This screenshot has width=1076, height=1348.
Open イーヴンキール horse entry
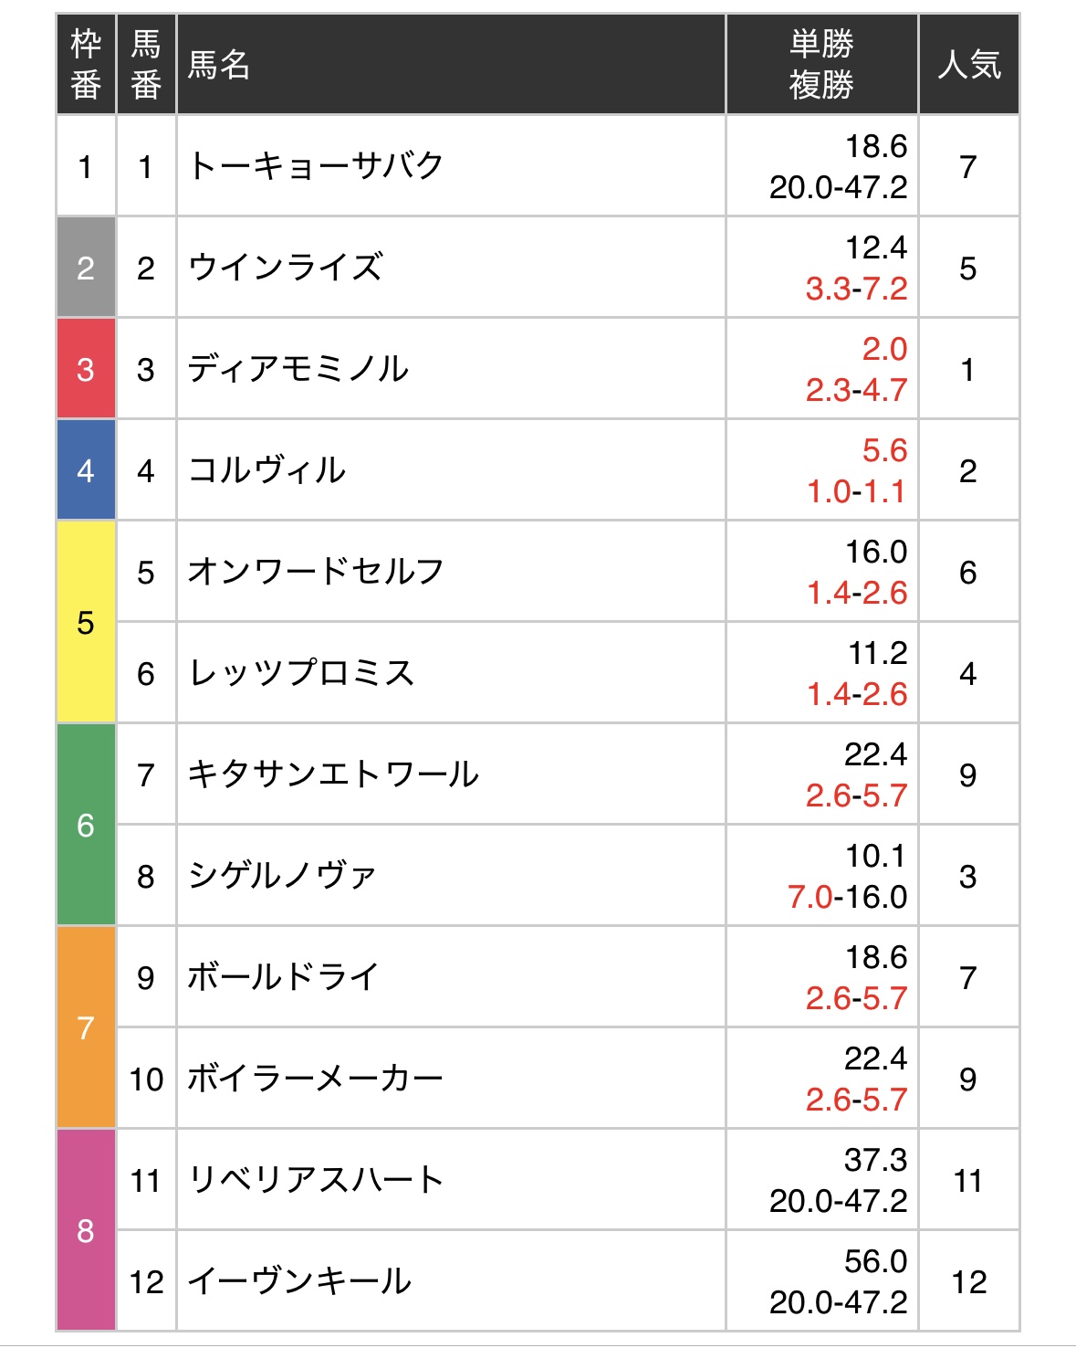(x=299, y=1281)
